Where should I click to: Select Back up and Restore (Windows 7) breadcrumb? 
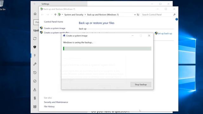click(103, 15)
